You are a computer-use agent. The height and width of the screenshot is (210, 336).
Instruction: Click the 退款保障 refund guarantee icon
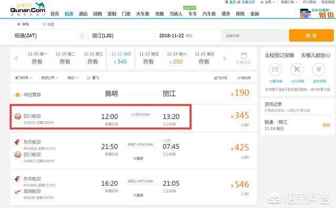click(x=318, y=70)
